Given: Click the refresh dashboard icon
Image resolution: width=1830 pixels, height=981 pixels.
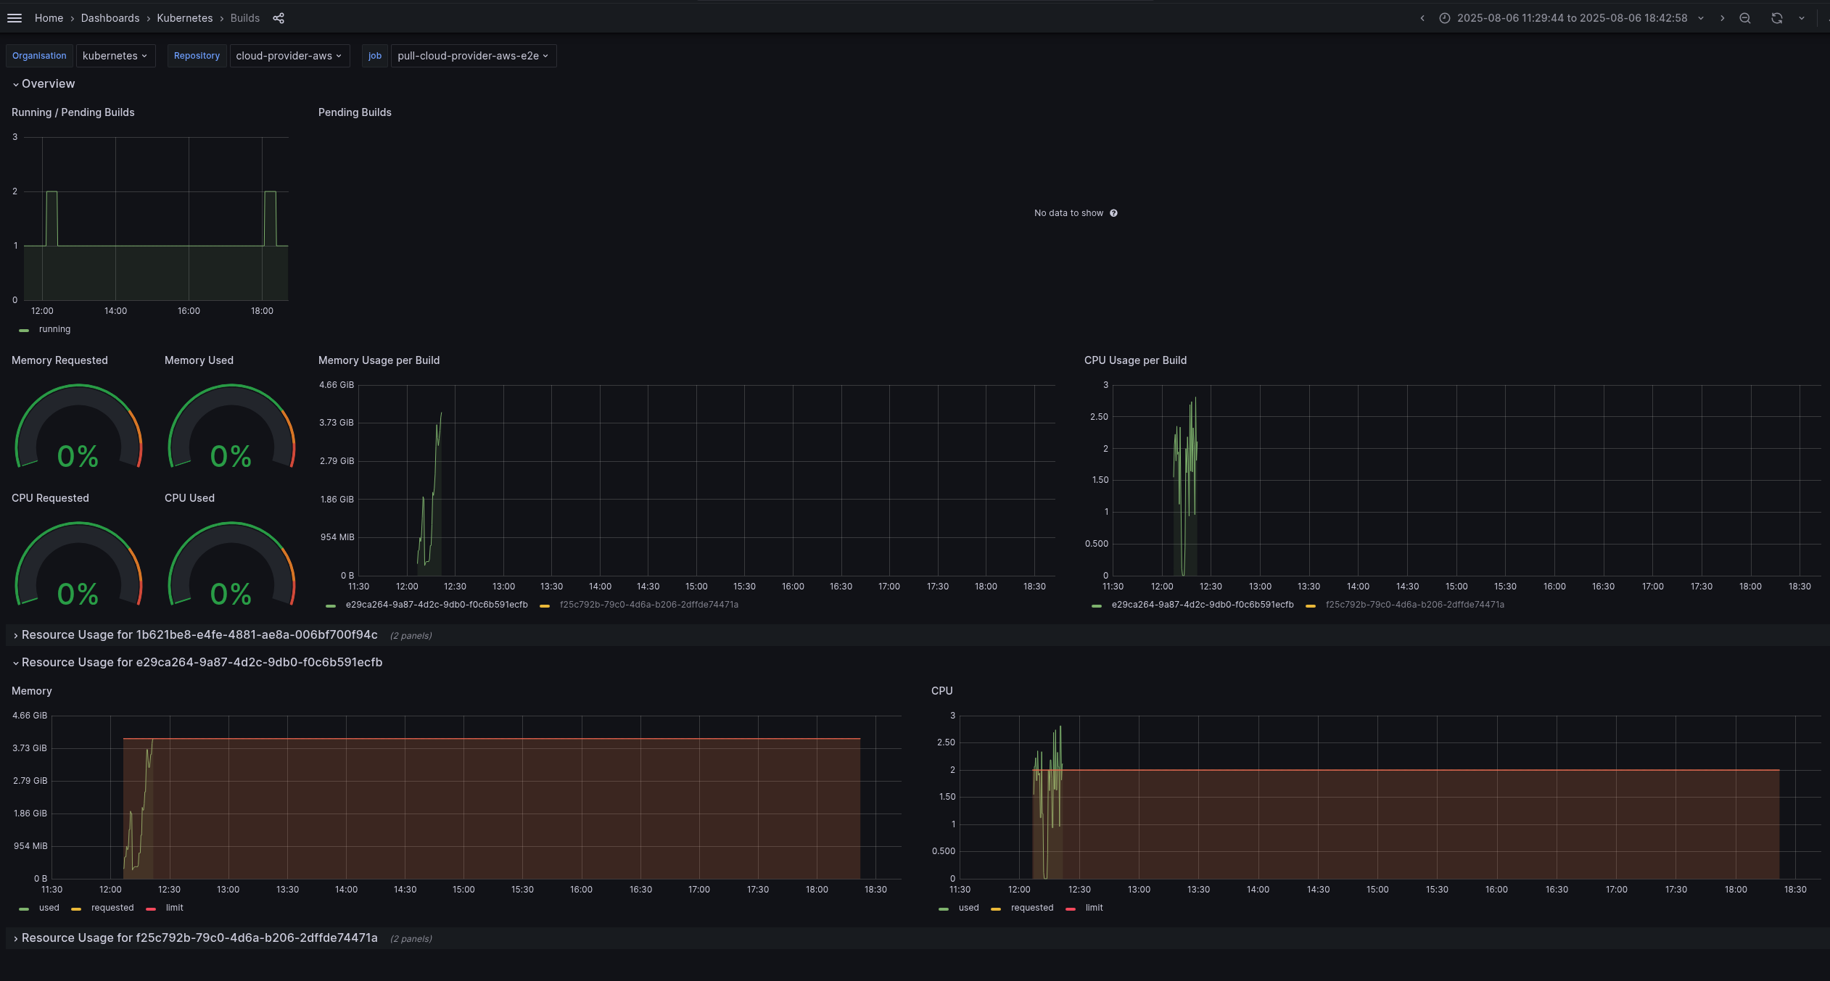Looking at the screenshot, I should [1776, 18].
